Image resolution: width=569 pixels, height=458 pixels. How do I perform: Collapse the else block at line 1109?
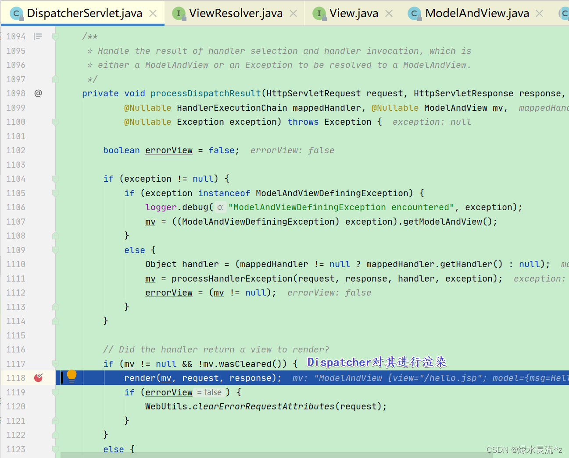55,250
